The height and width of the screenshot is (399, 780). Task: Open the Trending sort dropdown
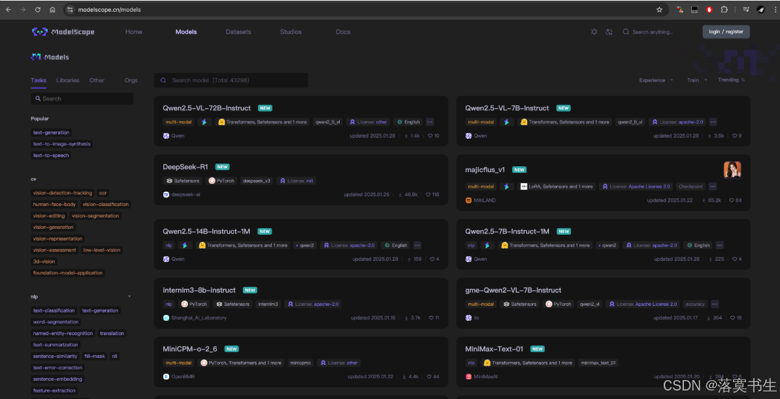coord(731,80)
